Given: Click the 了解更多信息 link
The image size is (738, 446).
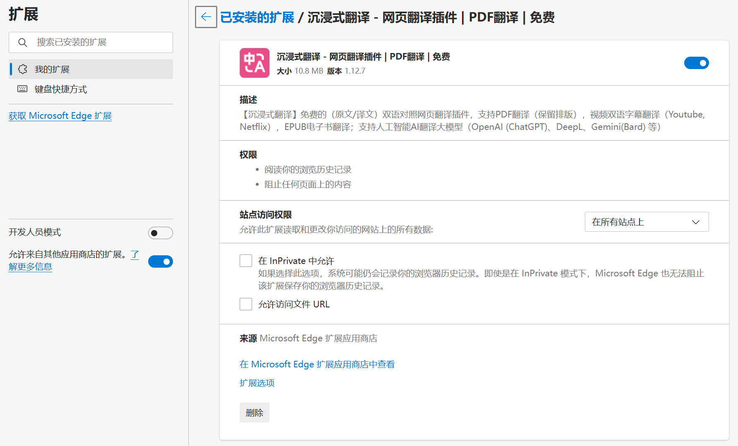Looking at the screenshot, I should (x=30, y=266).
